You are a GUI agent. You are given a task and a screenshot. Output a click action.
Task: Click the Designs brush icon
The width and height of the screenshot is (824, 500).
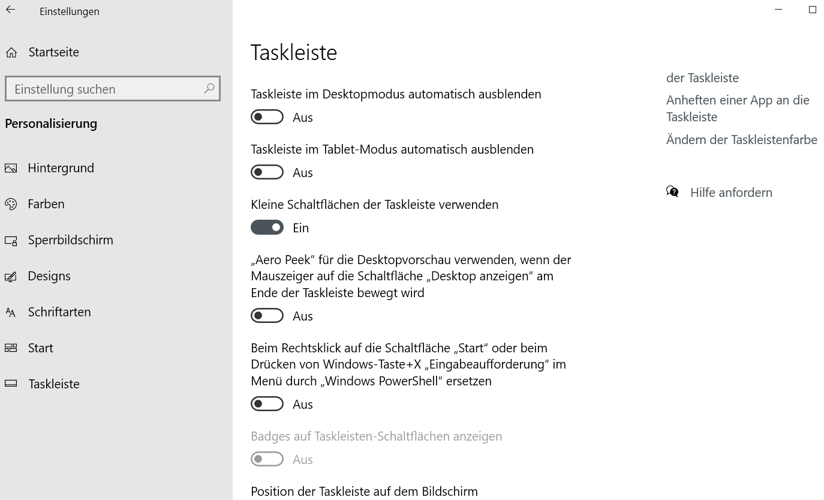coord(11,277)
